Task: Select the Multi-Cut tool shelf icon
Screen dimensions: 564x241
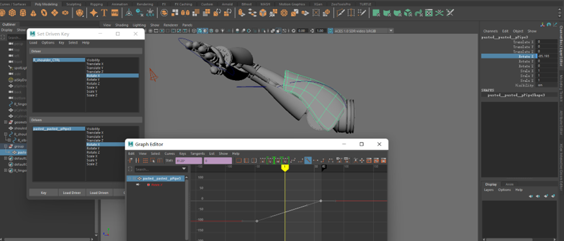Action: 340,13
